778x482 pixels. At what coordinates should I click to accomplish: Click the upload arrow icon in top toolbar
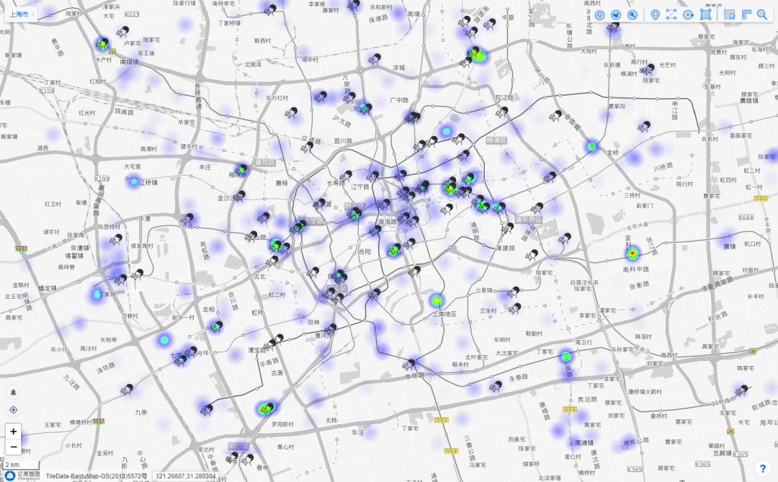click(x=599, y=14)
